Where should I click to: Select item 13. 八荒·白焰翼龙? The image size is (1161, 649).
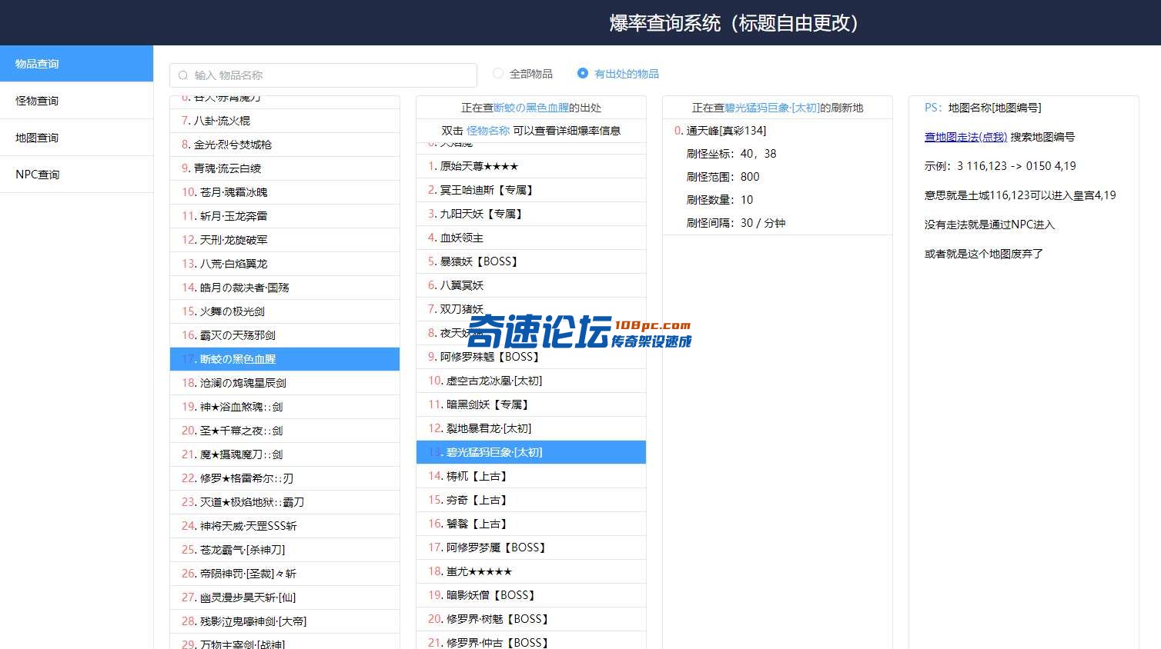(x=285, y=264)
